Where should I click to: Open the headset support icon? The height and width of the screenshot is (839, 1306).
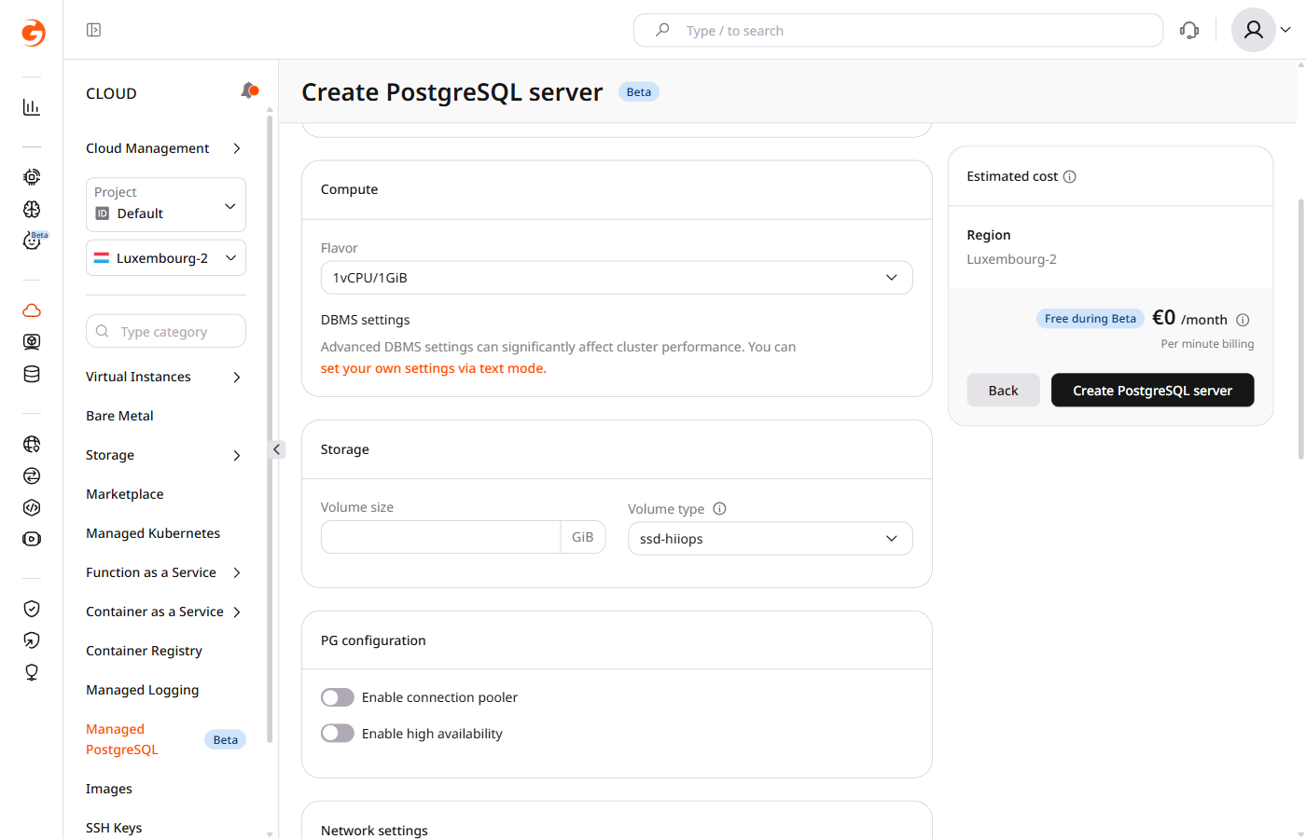click(x=1189, y=30)
